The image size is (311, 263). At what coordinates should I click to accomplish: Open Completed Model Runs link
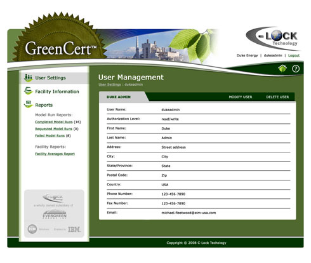click(x=54, y=122)
